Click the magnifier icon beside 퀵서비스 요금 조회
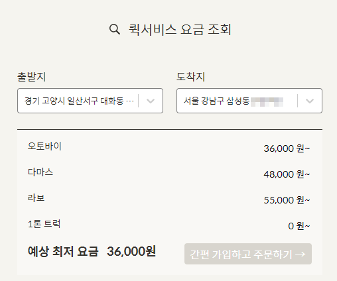Viewport: 337px width, 281px height. point(115,29)
